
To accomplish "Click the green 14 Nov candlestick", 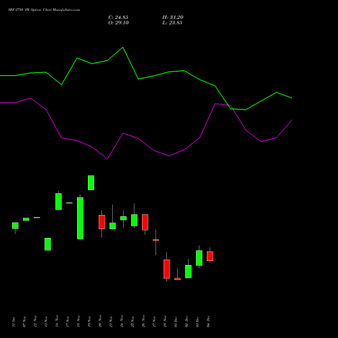I will [59, 201].
